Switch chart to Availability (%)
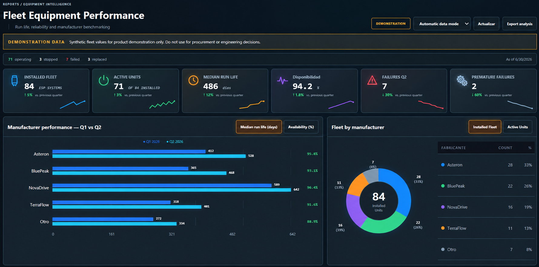 tap(301, 127)
